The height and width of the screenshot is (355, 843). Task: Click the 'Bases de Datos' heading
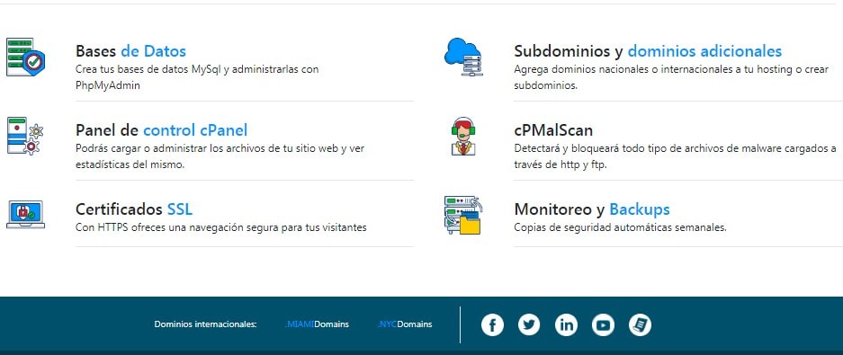(130, 51)
